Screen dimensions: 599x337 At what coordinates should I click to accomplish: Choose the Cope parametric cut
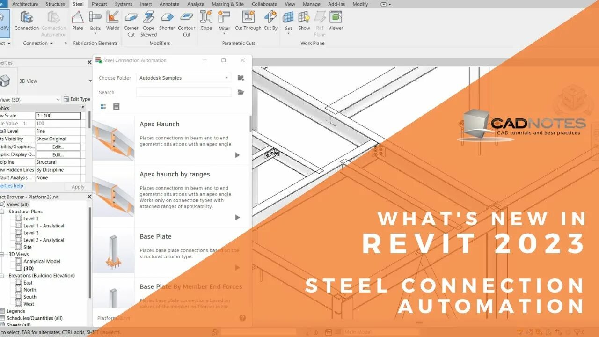(206, 21)
